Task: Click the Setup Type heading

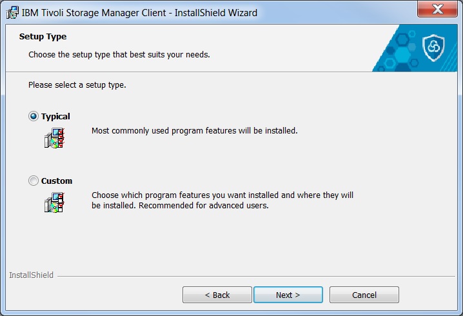Action: click(x=43, y=37)
